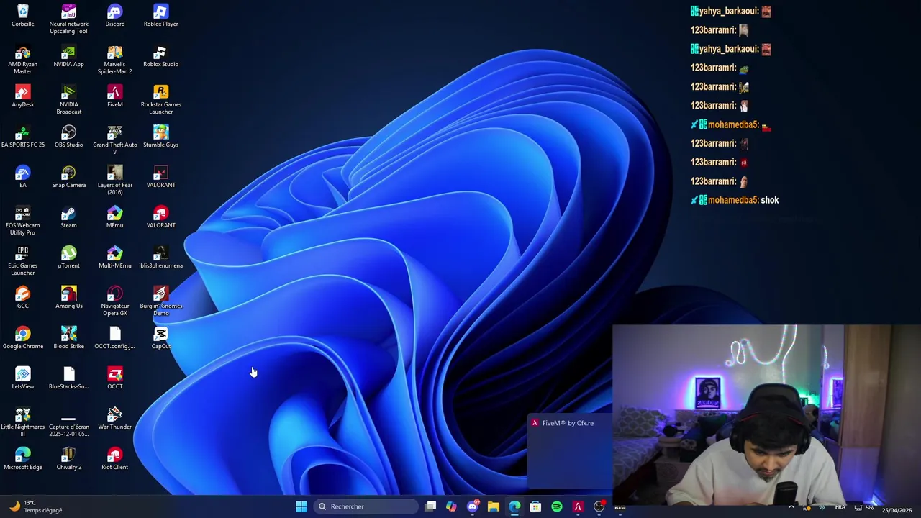Open the Roblox Player desktop icon
Image resolution: width=921 pixels, height=518 pixels.
(x=160, y=17)
